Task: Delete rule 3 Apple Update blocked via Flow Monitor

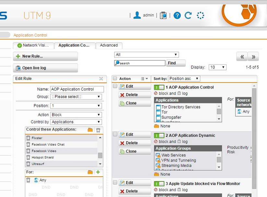Action: click(135, 191)
